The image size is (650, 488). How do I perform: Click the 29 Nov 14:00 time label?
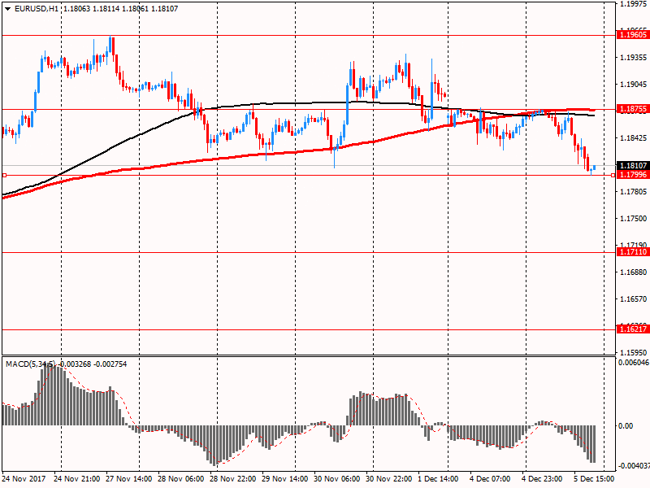click(285, 479)
